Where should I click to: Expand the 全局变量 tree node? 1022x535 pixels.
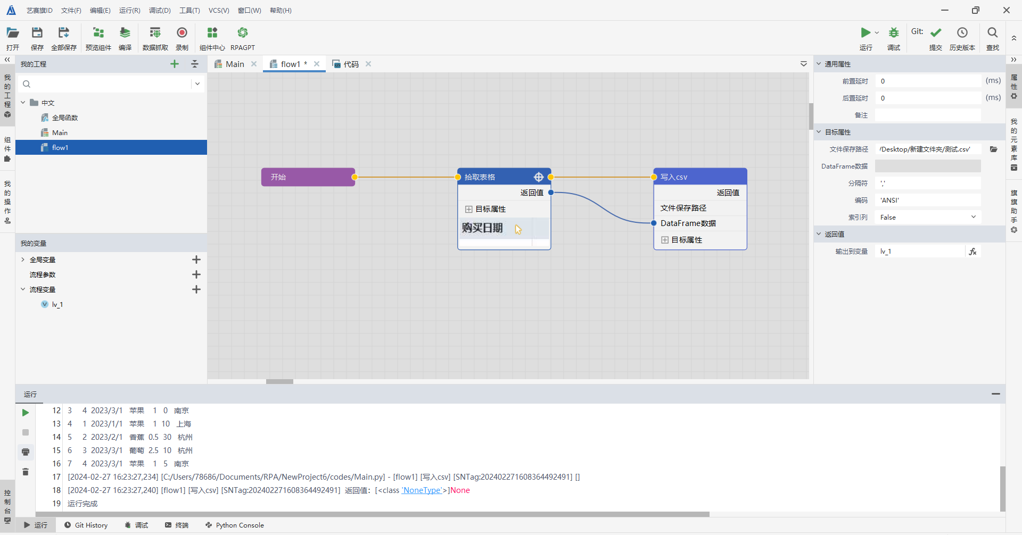pyautogui.click(x=23, y=260)
